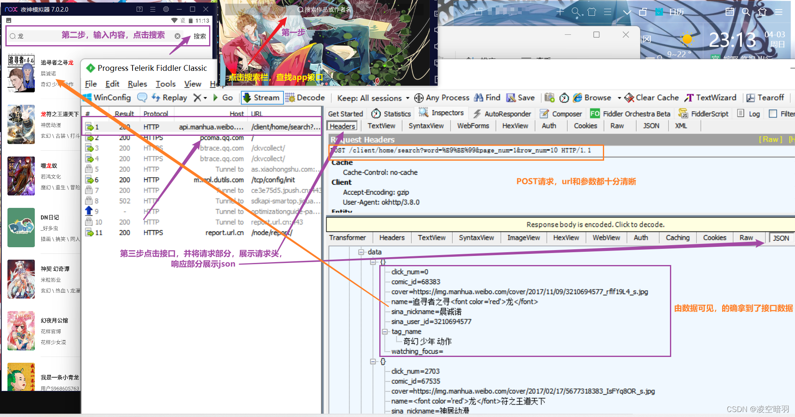Select the request XML inspector tab
Viewport: 795px width, 417px height.
(x=681, y=126)
